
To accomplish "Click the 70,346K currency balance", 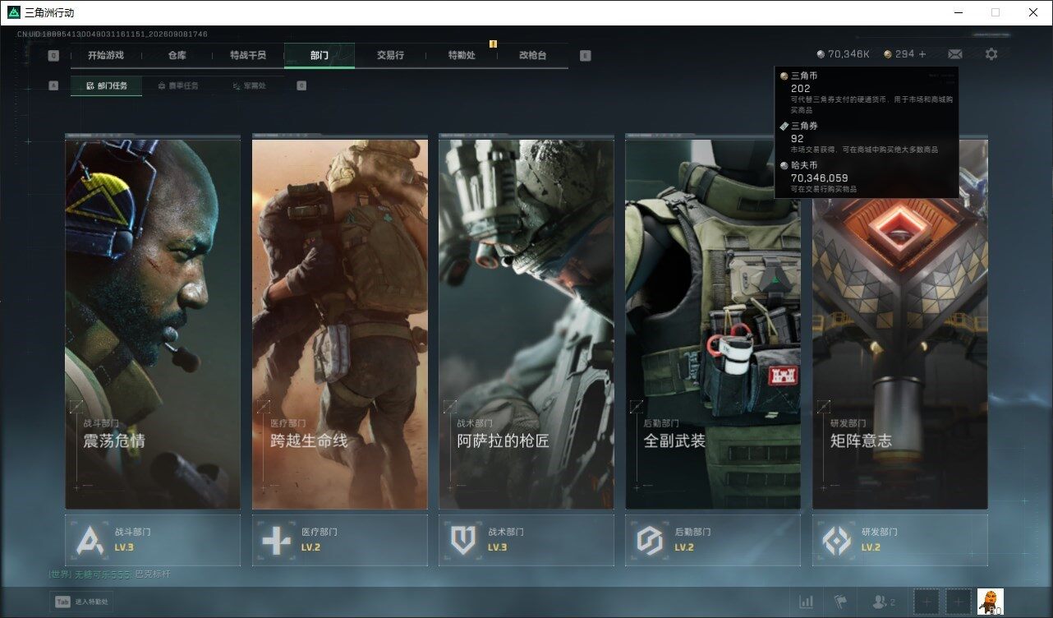I will [848, 54].
